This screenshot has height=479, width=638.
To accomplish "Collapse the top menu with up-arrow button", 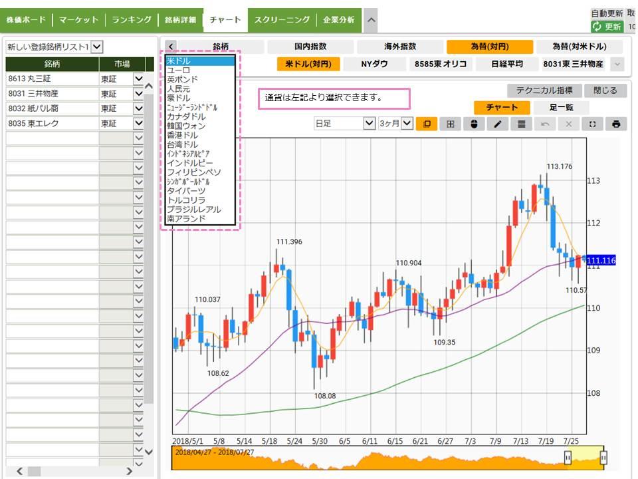I will [371, 20].
